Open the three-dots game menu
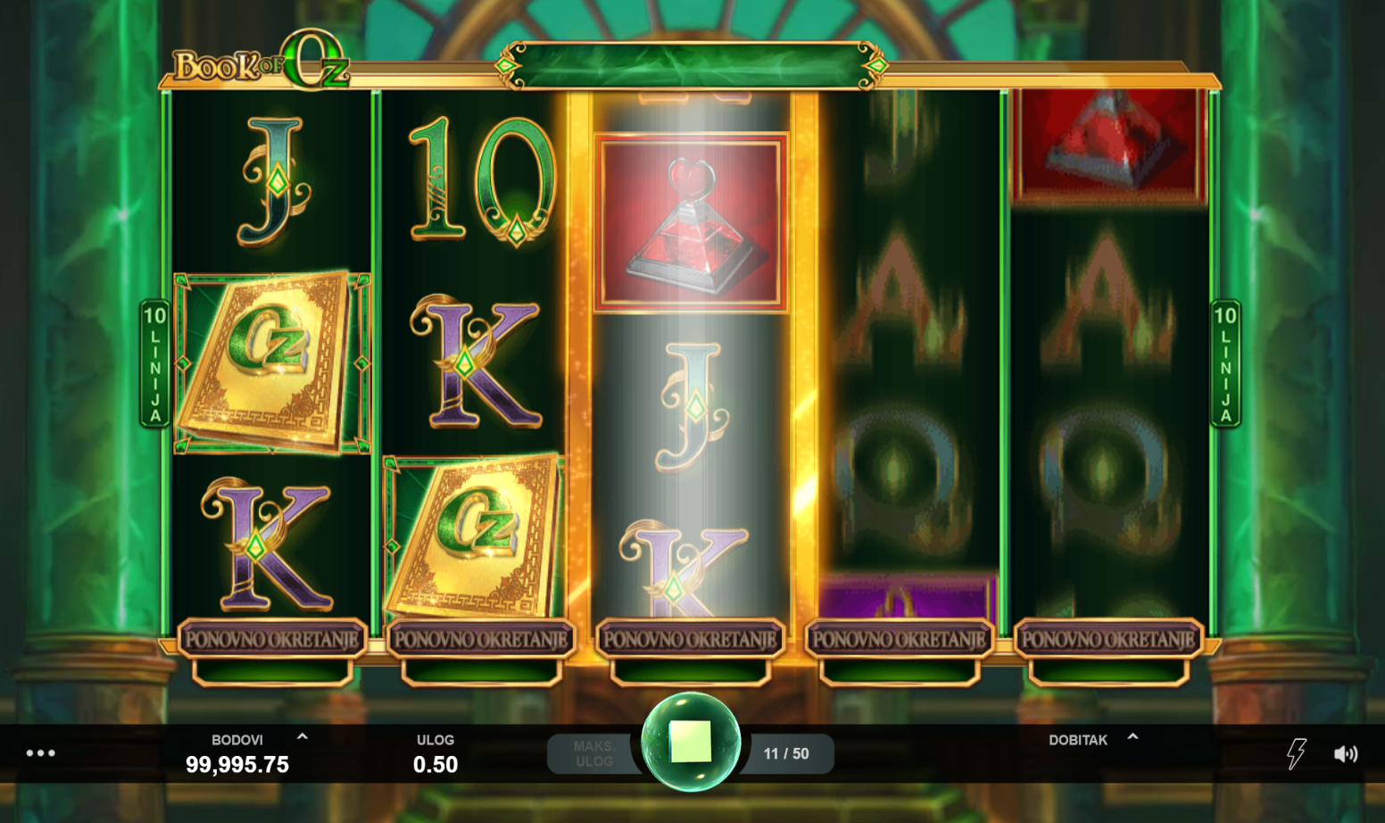Image resolution: width=1385 pixels, height=823 pixels. pyautogui.click(x=40, y=753)
